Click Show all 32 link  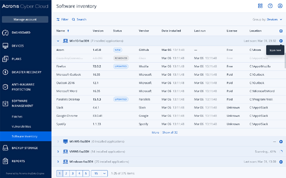[x=170, y=133]
